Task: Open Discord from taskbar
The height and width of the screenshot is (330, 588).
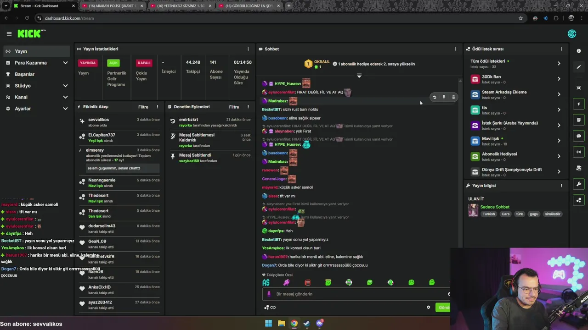Action: click(x=320, y=323)
